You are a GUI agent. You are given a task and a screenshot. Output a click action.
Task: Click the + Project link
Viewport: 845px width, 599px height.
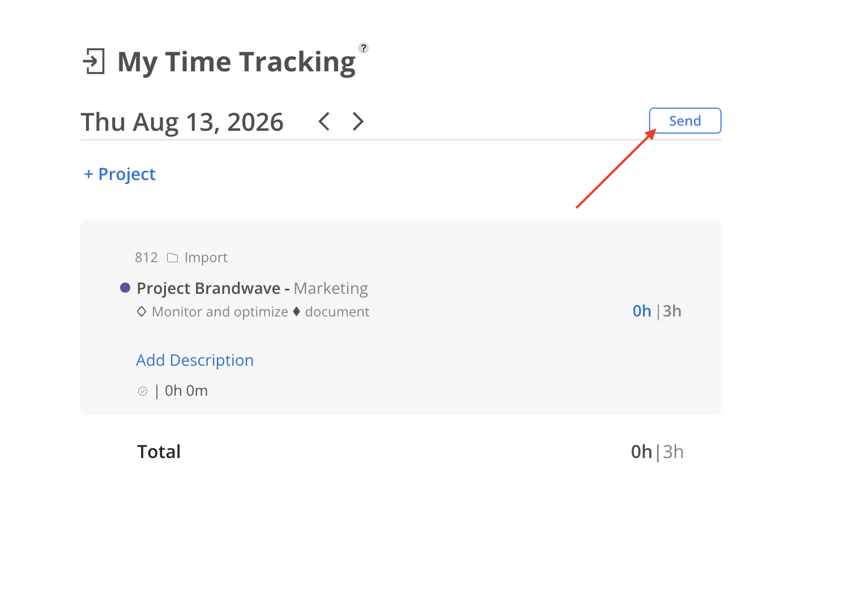tap(120, 174)
